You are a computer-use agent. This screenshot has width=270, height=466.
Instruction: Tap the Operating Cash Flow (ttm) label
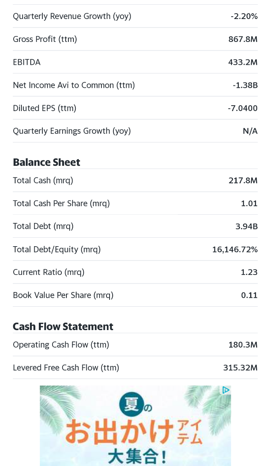coord(61,344)
